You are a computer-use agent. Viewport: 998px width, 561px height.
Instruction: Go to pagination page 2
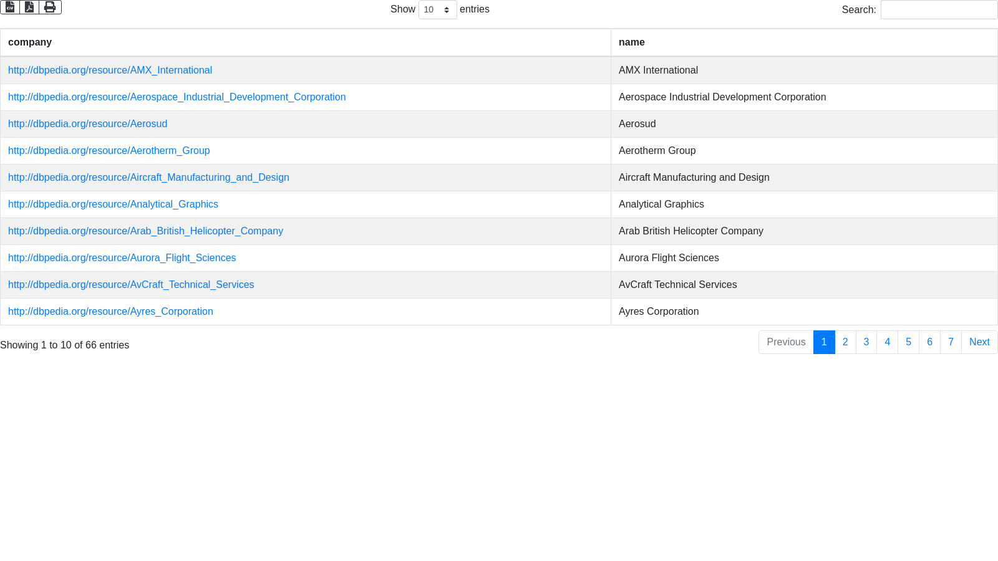(845, 342)
